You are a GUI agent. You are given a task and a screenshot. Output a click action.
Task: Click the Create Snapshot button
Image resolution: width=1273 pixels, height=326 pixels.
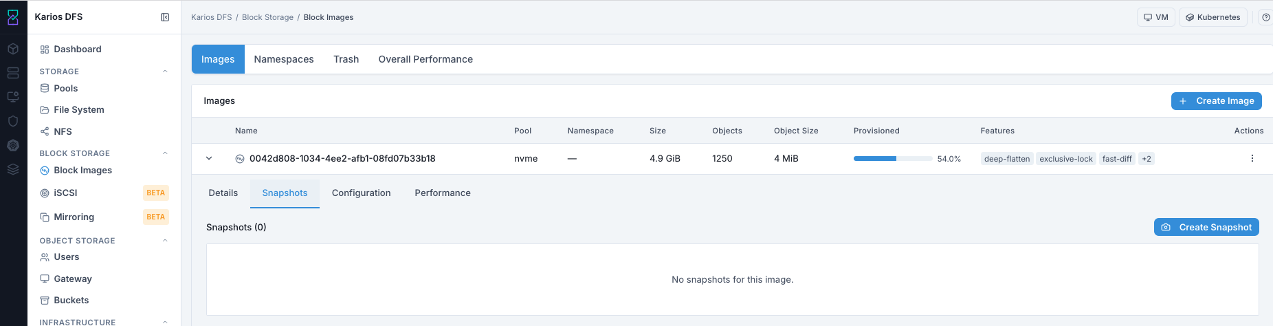pyautogui.click(x=1206, y=227)
